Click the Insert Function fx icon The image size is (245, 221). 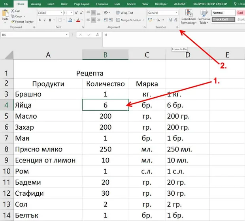coord(97,35)
